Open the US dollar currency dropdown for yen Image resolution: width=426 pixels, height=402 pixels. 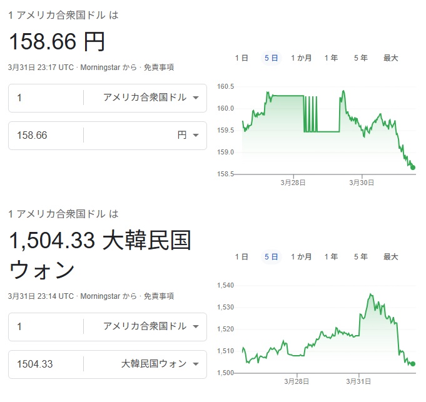(150, 98)
